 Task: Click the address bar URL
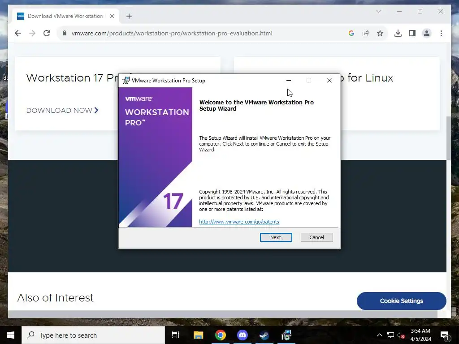click(x=172, y=33)
